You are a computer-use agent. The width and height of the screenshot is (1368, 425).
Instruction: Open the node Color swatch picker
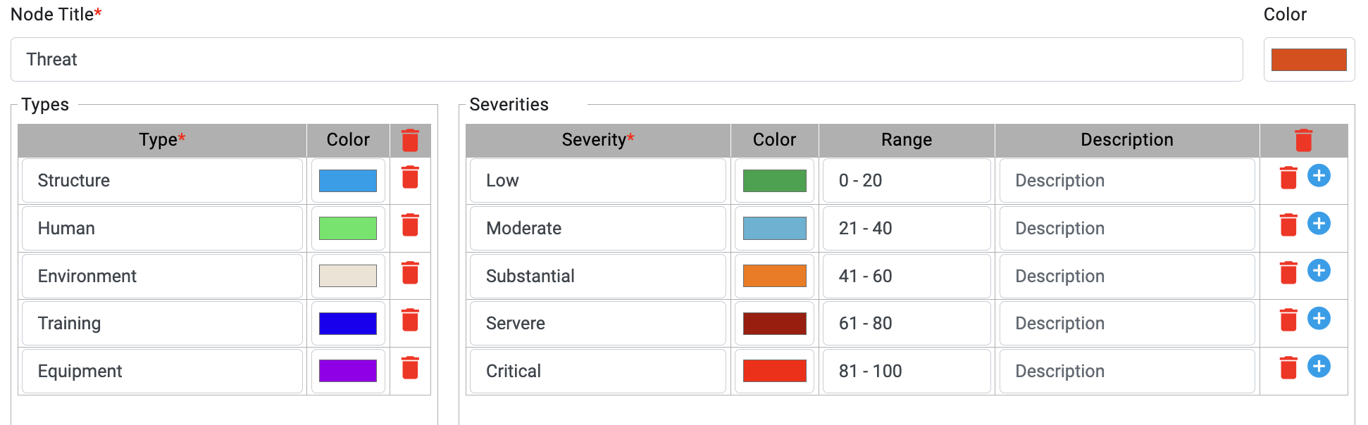[x=1309, y=60]
